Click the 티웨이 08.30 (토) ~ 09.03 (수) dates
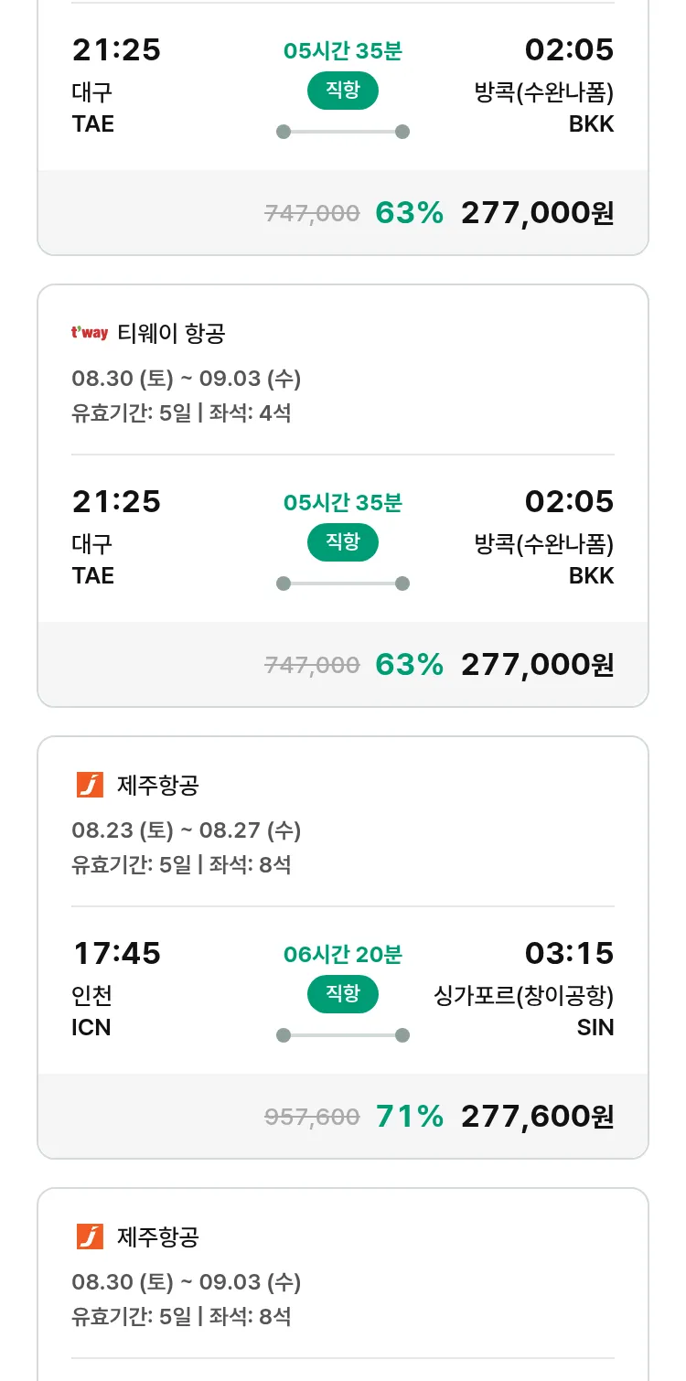 (187, 379)
